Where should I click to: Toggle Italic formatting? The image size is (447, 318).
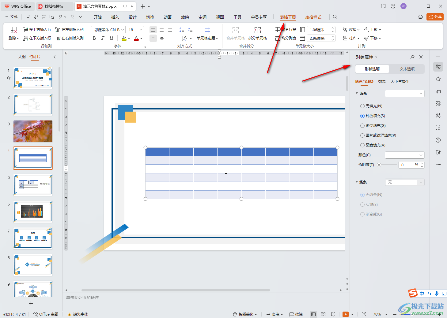(103, 38)
